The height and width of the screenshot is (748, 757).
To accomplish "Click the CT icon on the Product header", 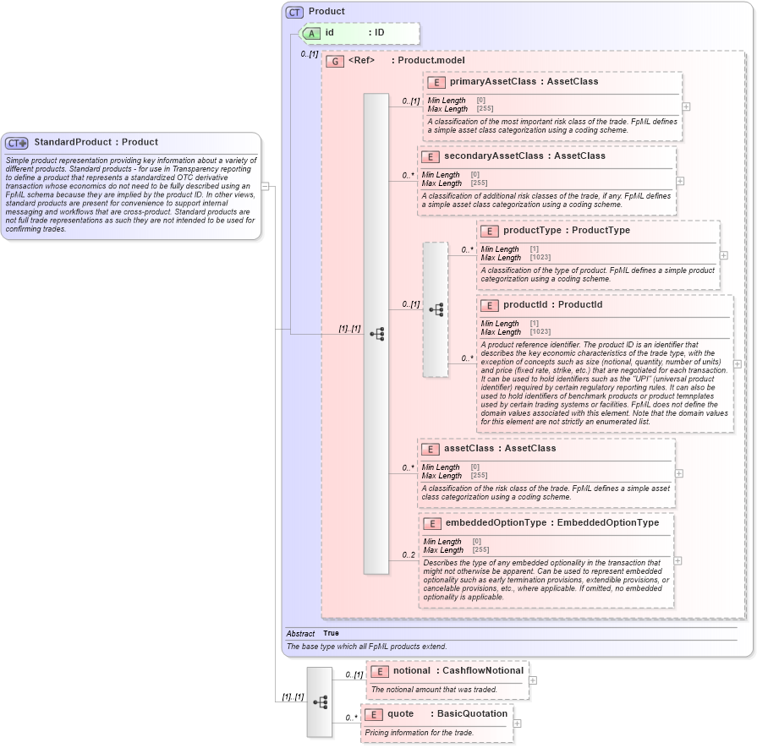I will point(293,11).
